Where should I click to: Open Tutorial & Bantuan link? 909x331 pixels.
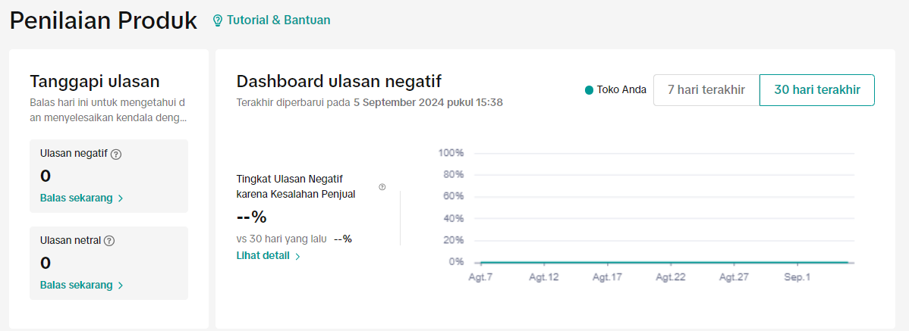click(278, 20)
